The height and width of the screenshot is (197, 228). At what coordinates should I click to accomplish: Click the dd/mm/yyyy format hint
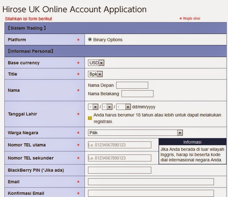point(144,107)
